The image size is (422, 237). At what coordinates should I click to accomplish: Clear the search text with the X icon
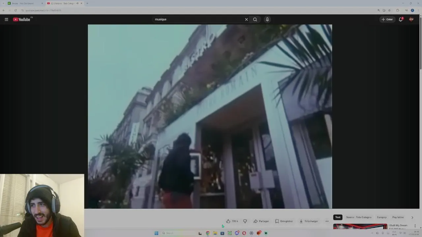pos(246,19)
